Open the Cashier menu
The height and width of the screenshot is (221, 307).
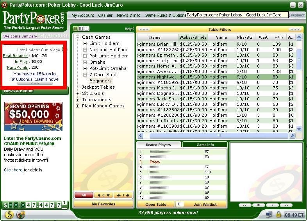pos(105,15)
